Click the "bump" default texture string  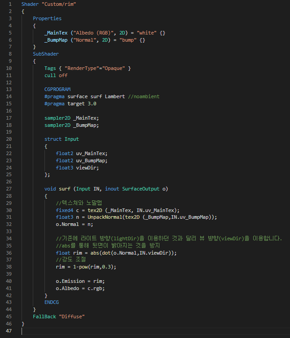128,40
